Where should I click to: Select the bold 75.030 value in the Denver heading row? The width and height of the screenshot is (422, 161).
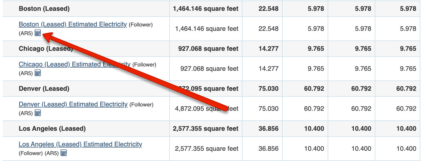(268, 89)
